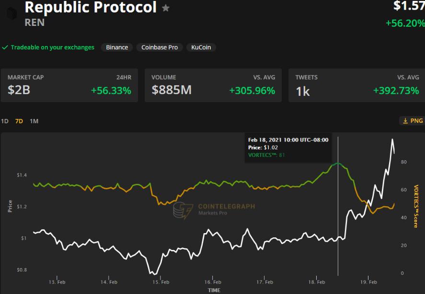Viewport: 425px width, 294px height.
Task: Click the Market Cap stat card
Action: coord(69,85)
